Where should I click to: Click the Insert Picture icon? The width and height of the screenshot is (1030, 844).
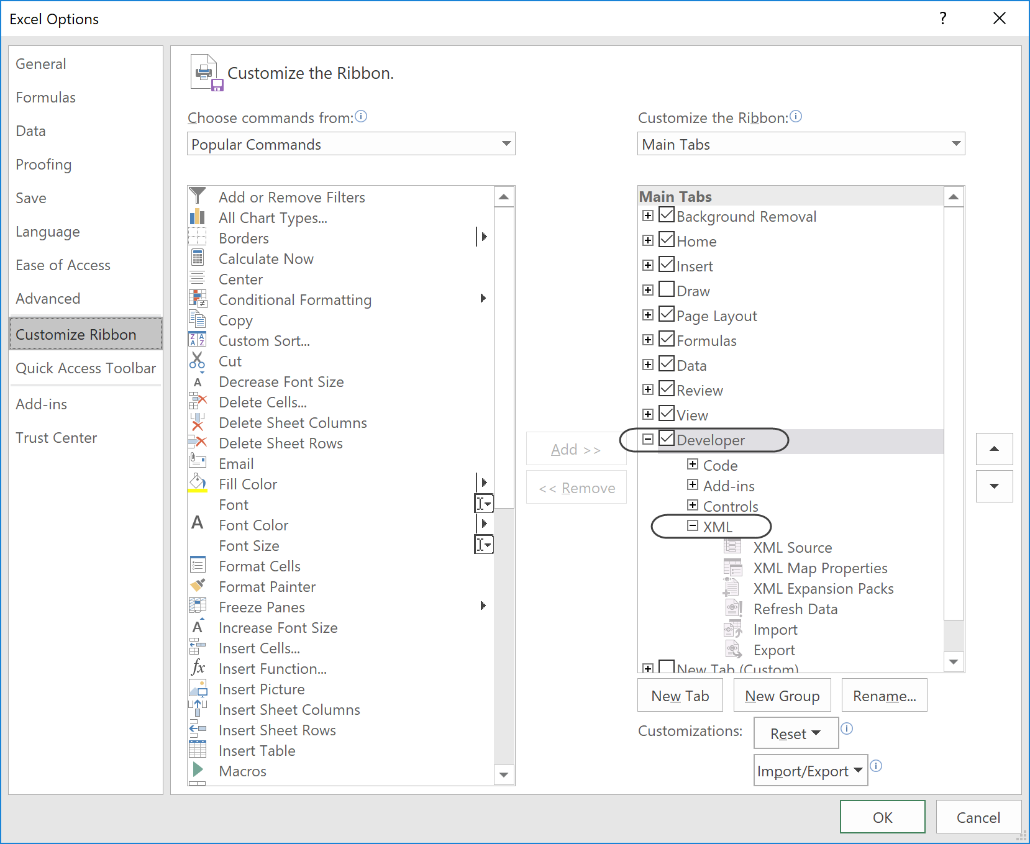tap(197, 688)
